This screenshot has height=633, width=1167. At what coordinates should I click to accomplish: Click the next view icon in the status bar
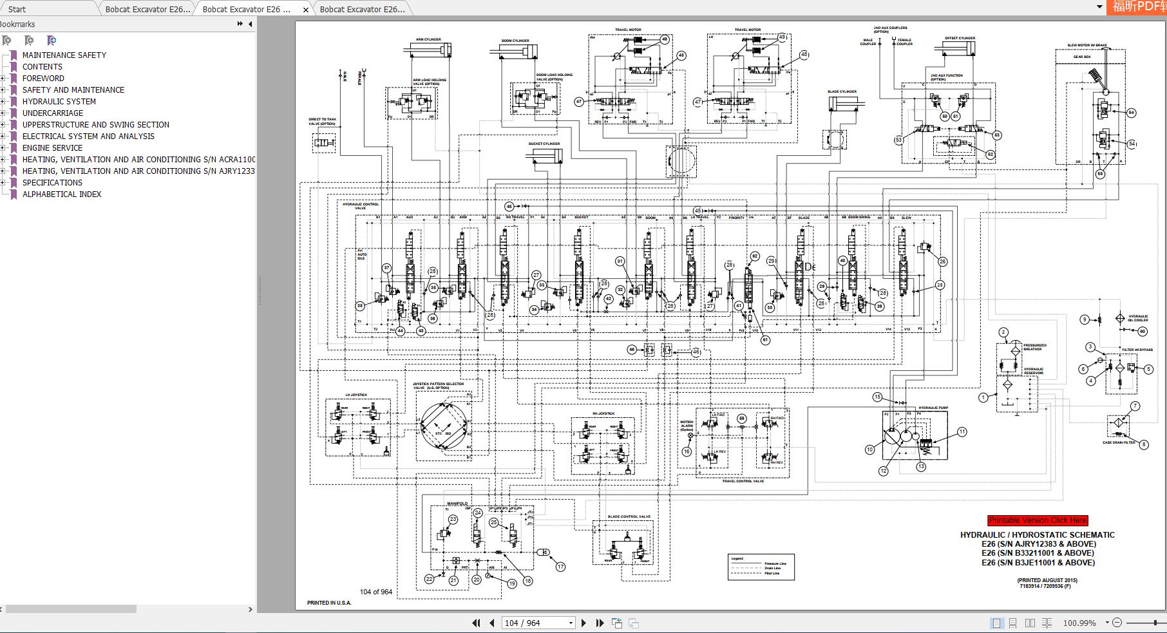(x=632, y=623)
